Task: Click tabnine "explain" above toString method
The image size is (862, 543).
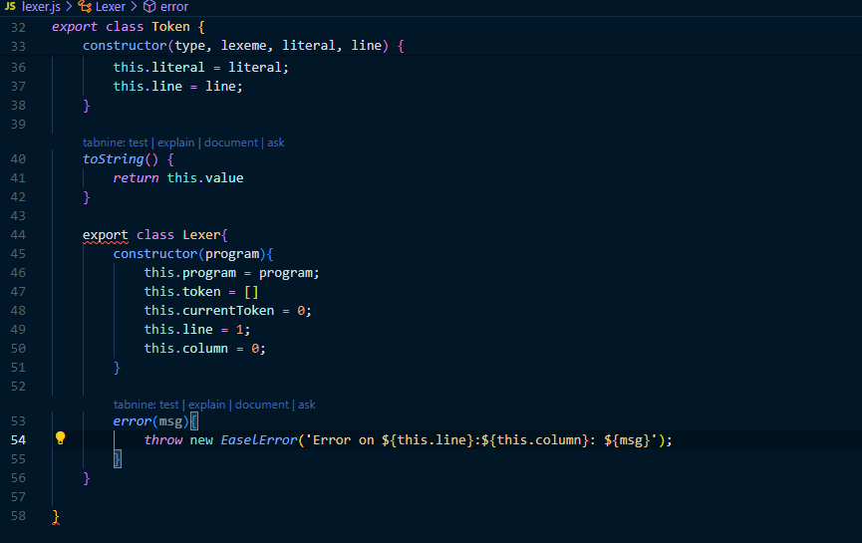Action: pos(175,142)
